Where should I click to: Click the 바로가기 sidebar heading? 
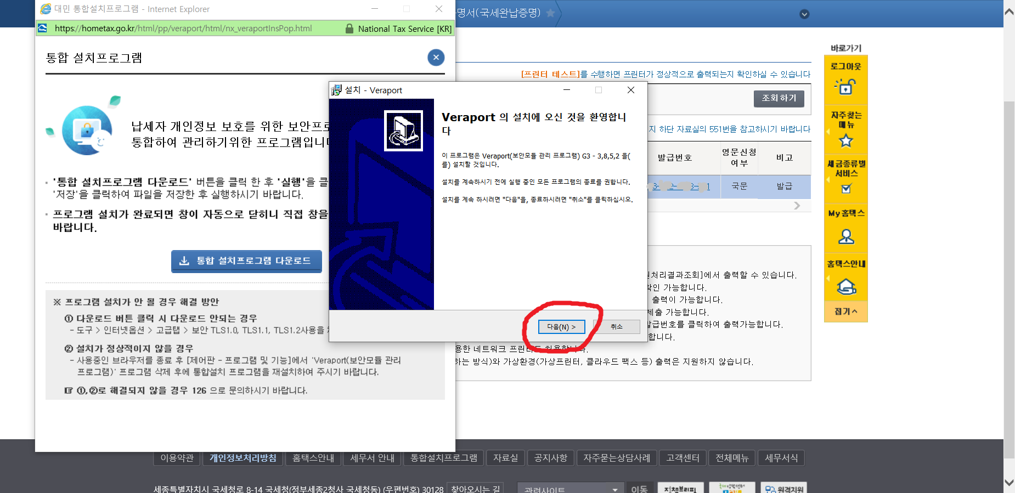point(845,48)
